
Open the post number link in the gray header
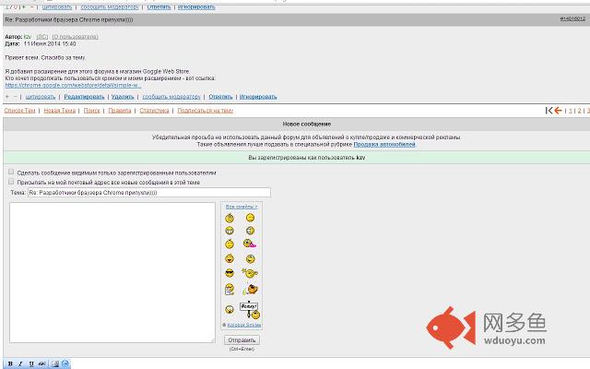click(x=572, y=18)
